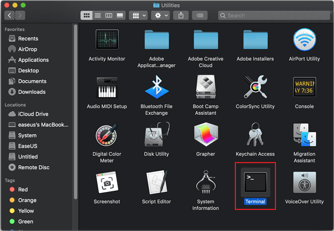Open the Adobe Installers folder
The height and width of the screenshot is (231, 334).
(x=255, y=40)
